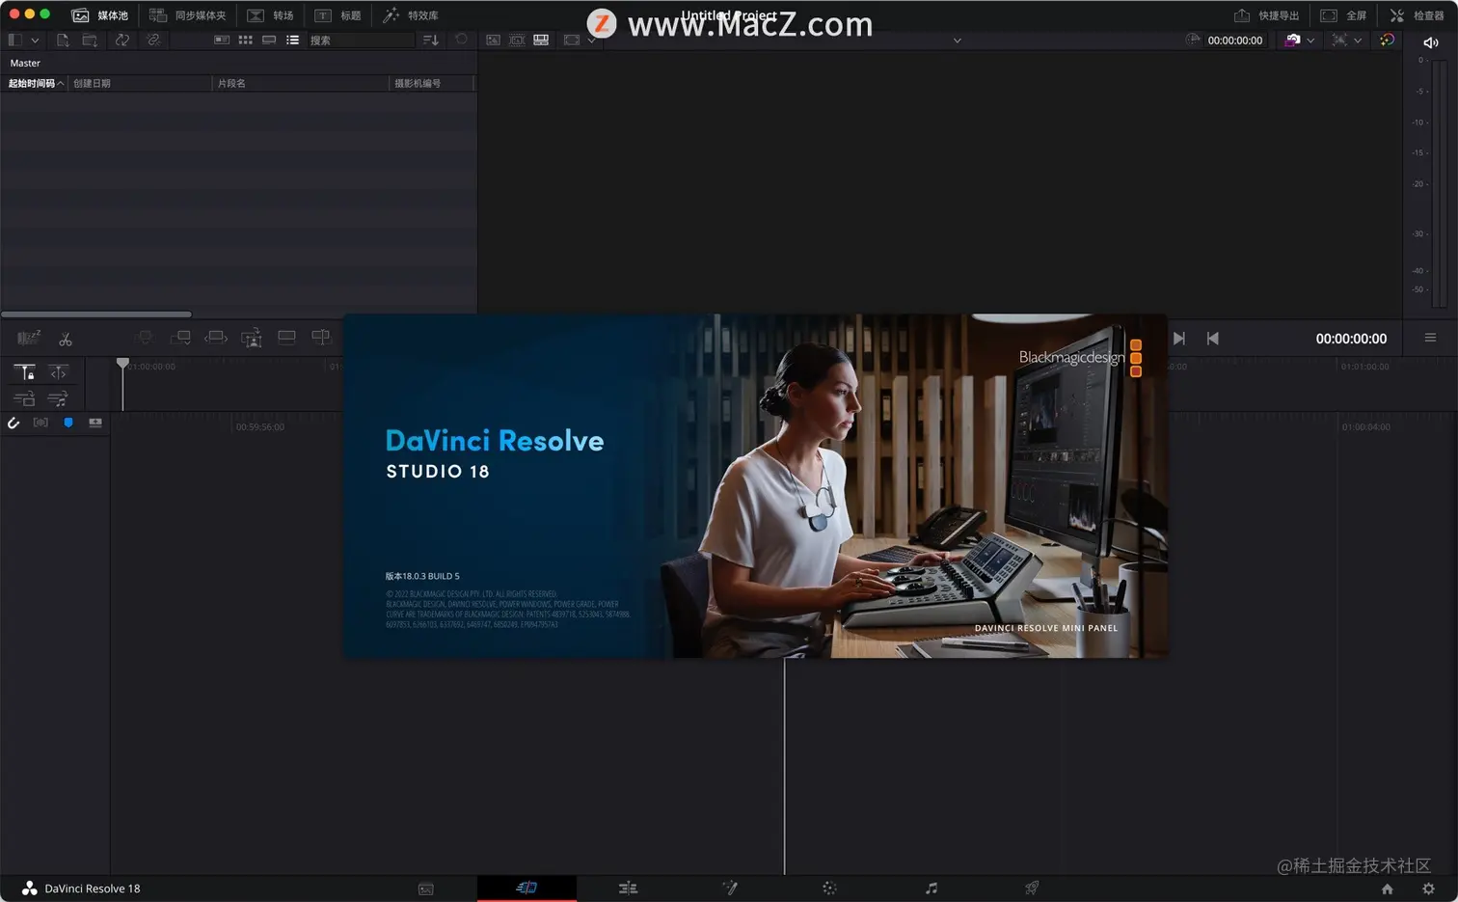Viewport: 1458px width, 902px height.
Task: Click viewer header timecode 00:00:00:00 field
Action: [x=1234, y=41]
